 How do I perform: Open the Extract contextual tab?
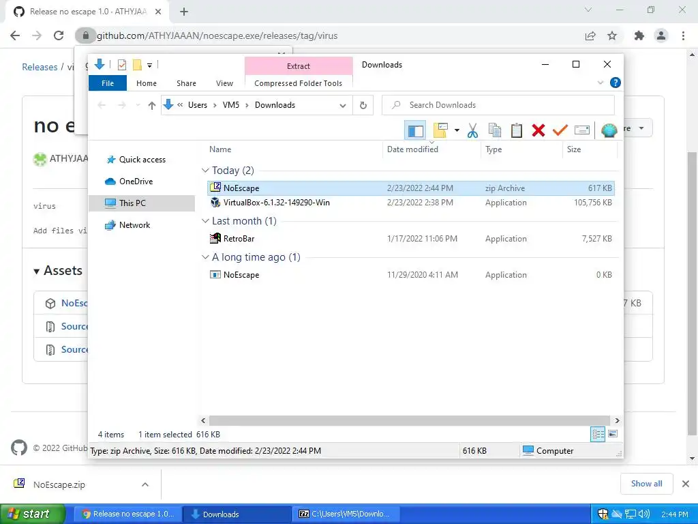click(x=299, y=66)
